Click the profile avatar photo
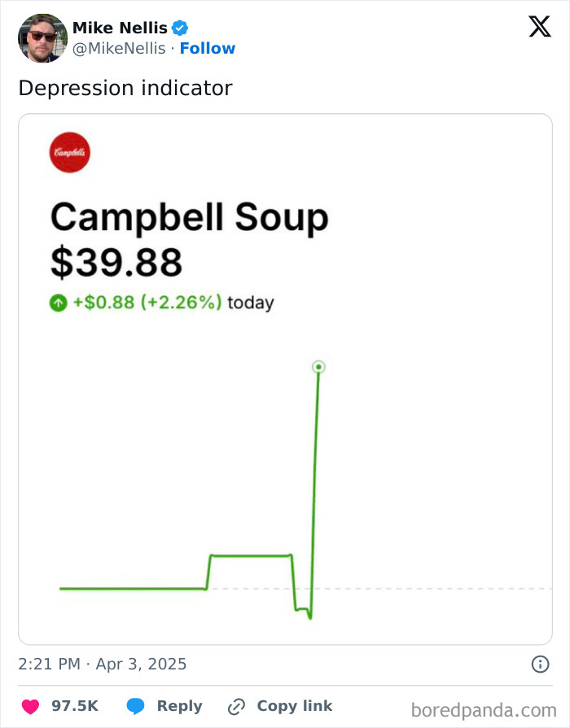Screen dimensions: 570x728 [x=40, y=37]
